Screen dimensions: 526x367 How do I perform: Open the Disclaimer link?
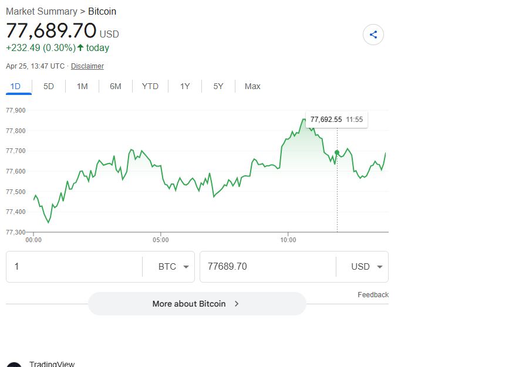(x=87, y=66)
